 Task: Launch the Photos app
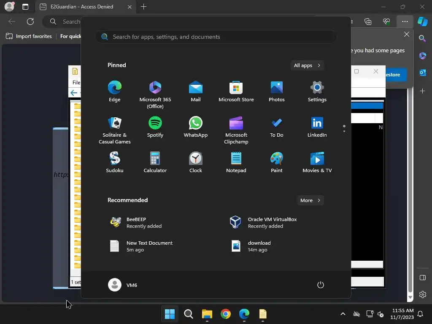277,92
